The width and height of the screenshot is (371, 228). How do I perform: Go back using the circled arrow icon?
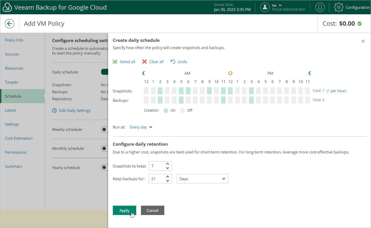tap(10, 24)
